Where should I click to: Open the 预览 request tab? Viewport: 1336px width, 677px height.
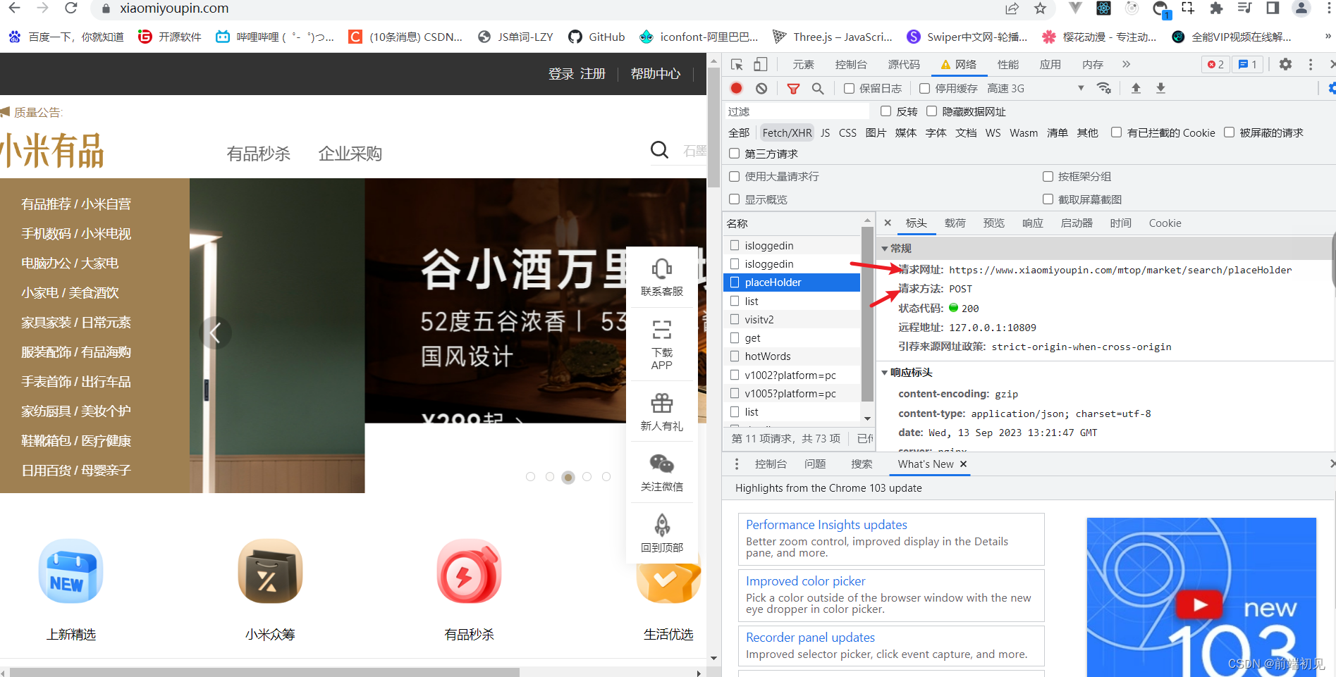(x=994, y=223)
